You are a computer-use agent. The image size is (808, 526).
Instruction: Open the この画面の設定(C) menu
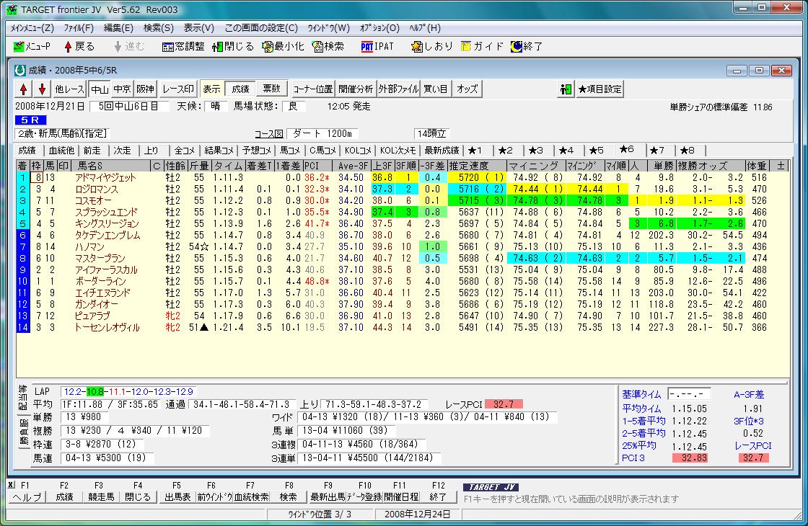tap(260, 28)
